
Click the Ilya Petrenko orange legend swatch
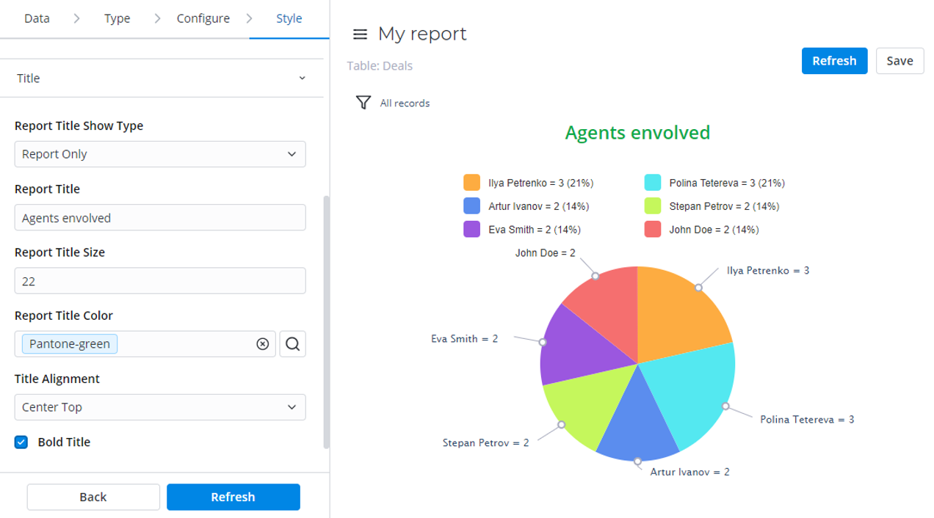(471, 183)
